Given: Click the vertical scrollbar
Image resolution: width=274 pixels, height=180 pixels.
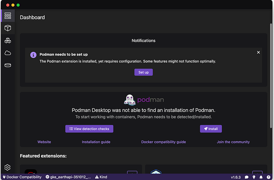Looking at the screenshot, I should click(271, 76).
